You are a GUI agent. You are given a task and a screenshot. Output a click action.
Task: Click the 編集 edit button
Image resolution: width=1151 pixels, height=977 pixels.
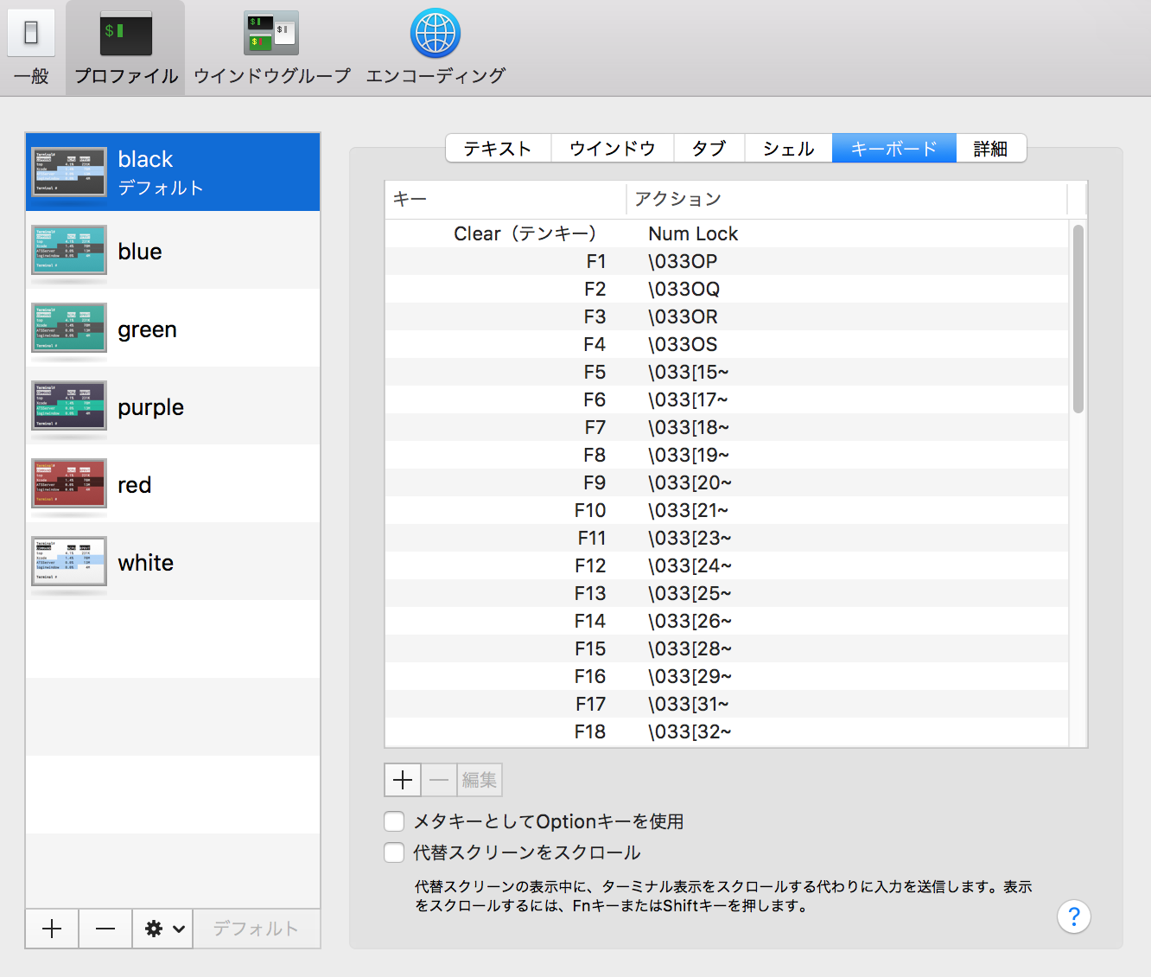pyautogui.click(x=480, y=780)
